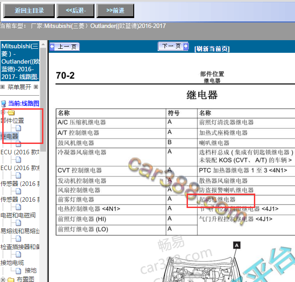The height and width of the screenshot is (282, 295).
Task: Click the black A callout marker on diagram
Action: pyautogui.click(x=237, y=245)
